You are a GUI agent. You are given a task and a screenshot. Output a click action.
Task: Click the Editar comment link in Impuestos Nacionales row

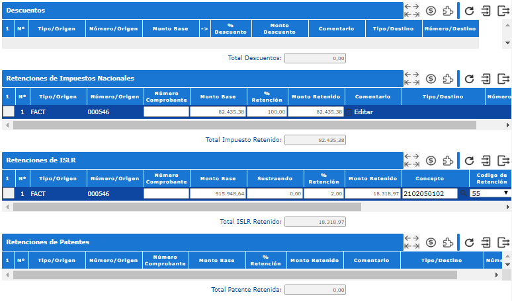(x=363, y=112)
